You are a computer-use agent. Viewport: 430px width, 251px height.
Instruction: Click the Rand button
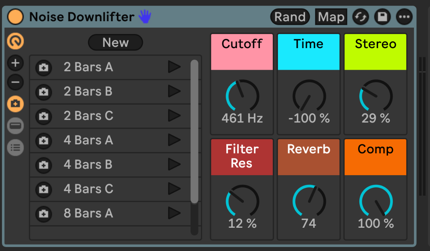pyautogui.click(x=290, y=17)
